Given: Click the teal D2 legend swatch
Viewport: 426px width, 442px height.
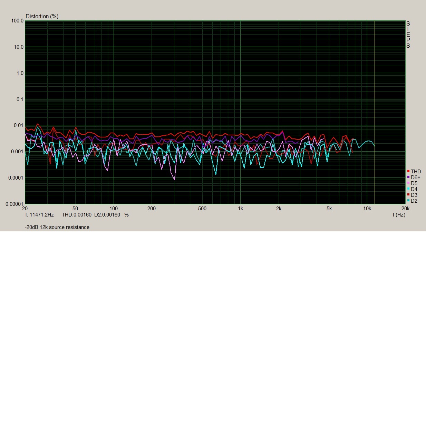Looking at the screenshot, I should pos(408,201).
